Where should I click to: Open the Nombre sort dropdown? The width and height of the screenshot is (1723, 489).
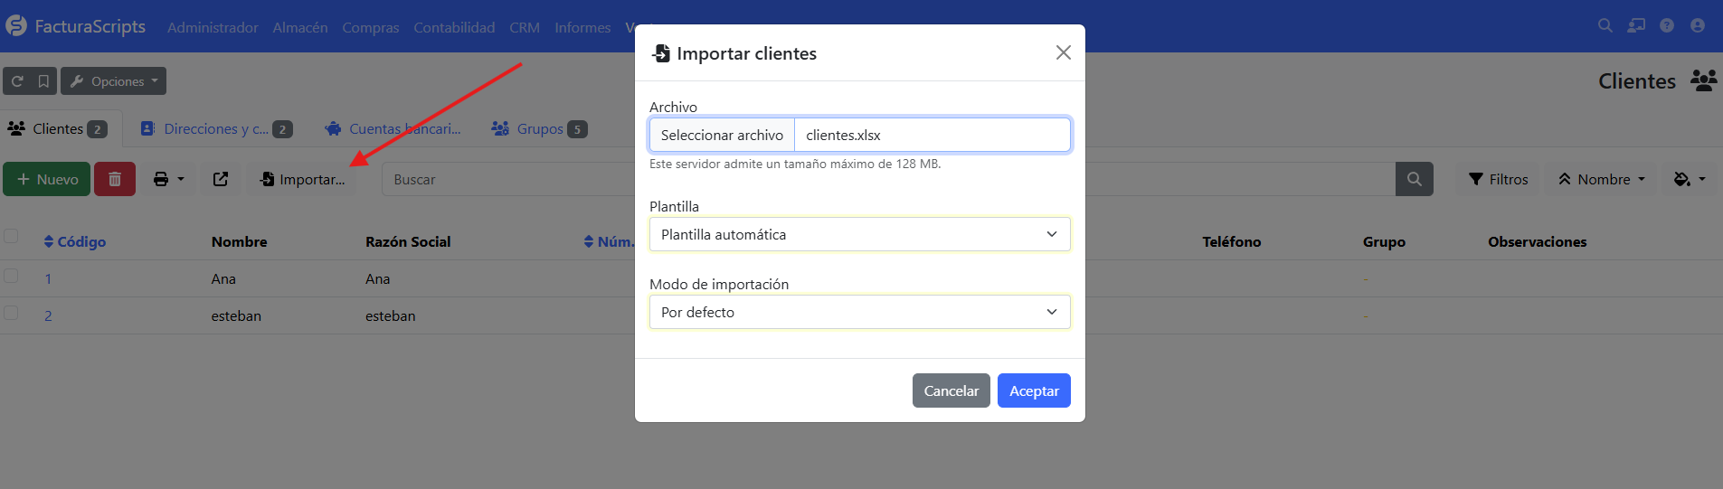tap(1601, 179)
